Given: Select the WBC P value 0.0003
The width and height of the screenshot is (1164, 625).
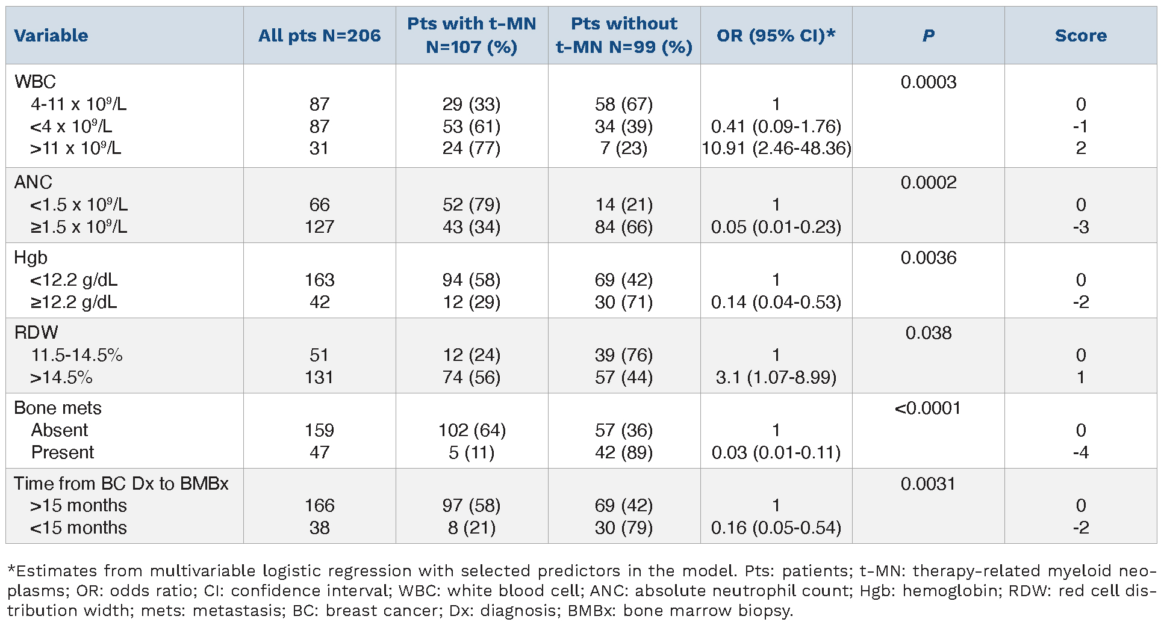Looking at the screenshot, I should click(x=928, y=82).
